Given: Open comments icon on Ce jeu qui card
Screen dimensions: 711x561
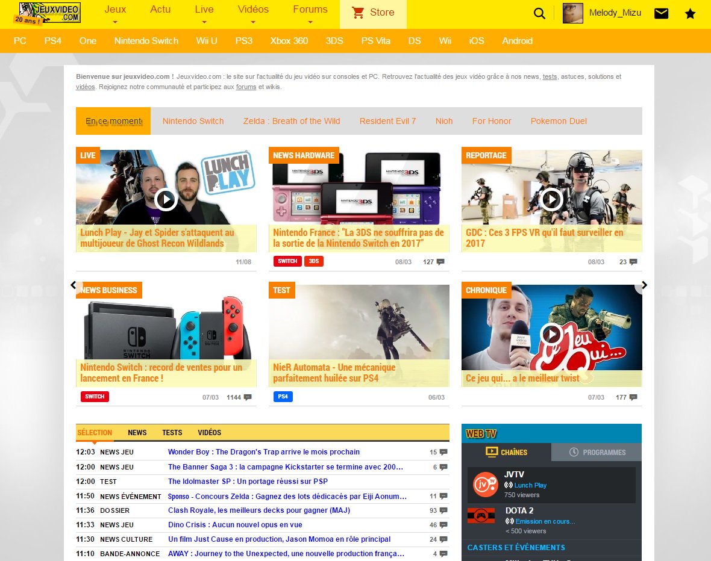Looking at the screenshot, I should coord(633,397).
